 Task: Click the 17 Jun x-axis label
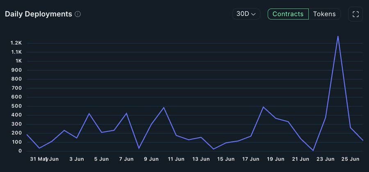pos(251,159)
